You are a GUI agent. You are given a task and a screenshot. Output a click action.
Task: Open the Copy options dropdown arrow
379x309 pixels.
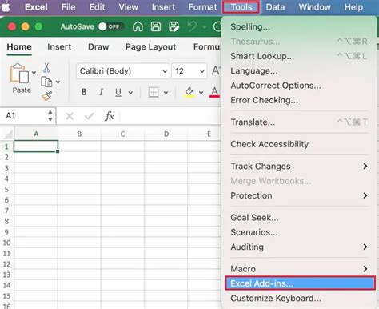[58, 82]
